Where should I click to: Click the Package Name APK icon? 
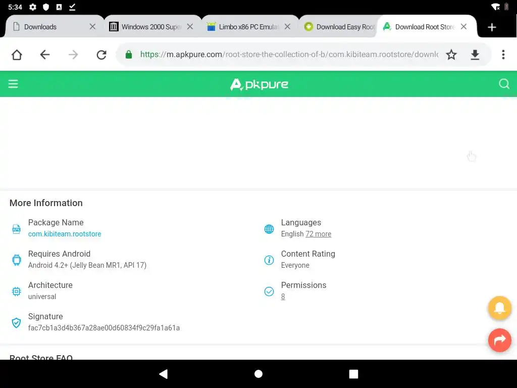[16, 229]
